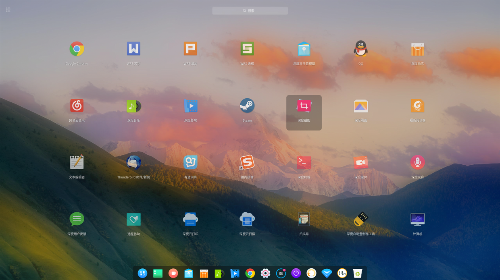Launch 网易云音乐 music app
The width and height of the screenshot is (500, 280).
(x=77, y=106)
